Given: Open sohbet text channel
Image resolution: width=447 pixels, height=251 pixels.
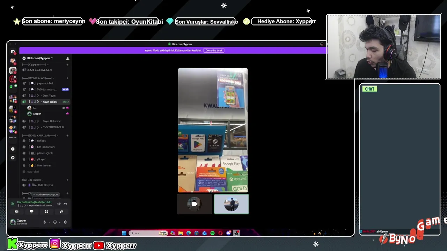Looking at the screenshot, I should point(45,141).
